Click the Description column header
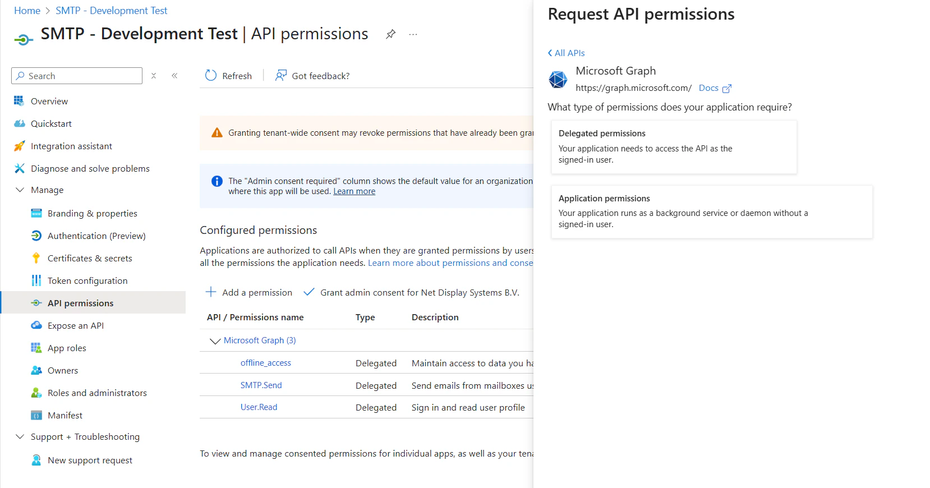The height and width of the screenshot is (488, 930). [435, 317]
